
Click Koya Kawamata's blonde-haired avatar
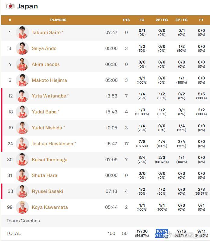pyautogui.click(x=22, y=207)
